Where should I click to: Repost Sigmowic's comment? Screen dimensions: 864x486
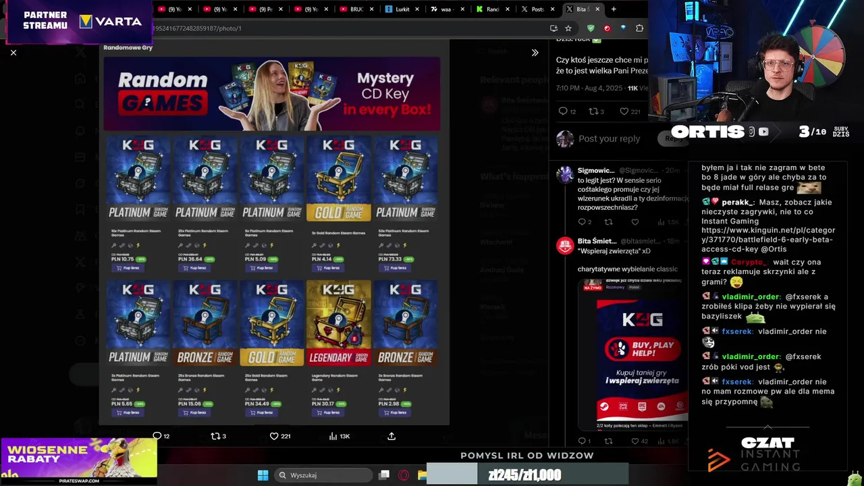[608, 222]
